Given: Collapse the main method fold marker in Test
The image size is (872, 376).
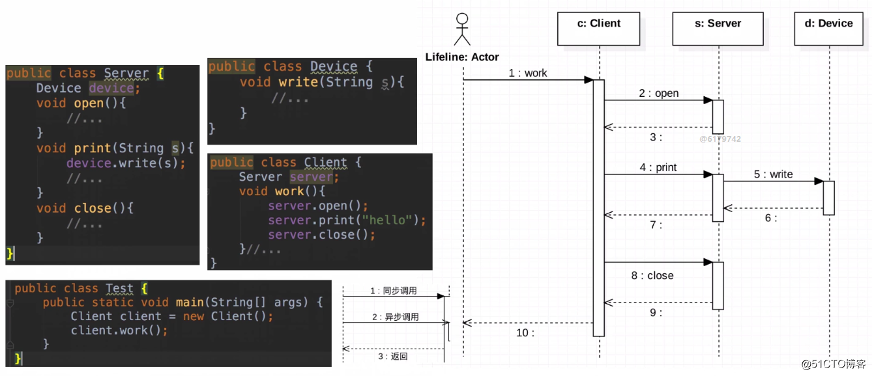Looking at the screenshot, I should (10, 303).
